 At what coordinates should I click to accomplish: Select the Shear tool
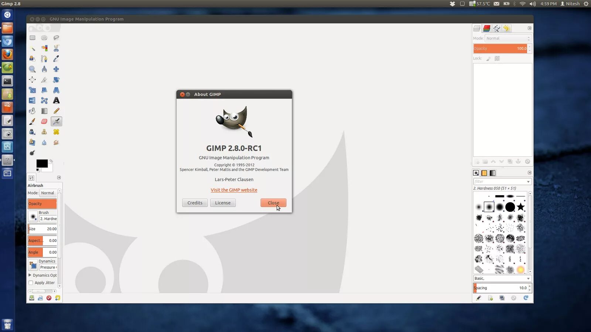coord(44,90)
